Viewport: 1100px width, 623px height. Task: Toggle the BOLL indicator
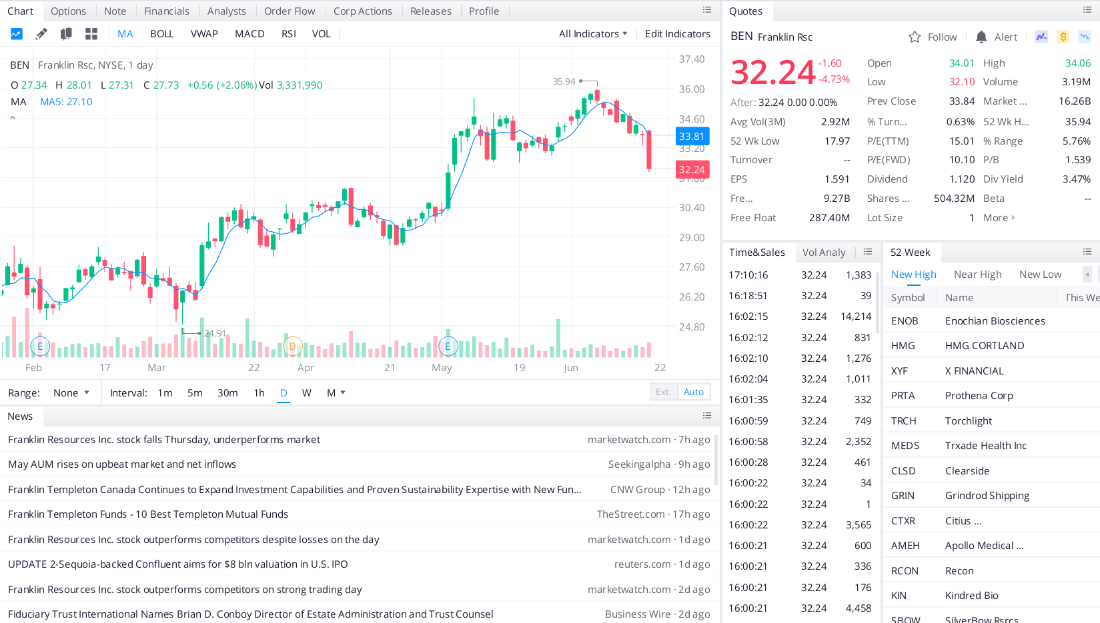161,34
